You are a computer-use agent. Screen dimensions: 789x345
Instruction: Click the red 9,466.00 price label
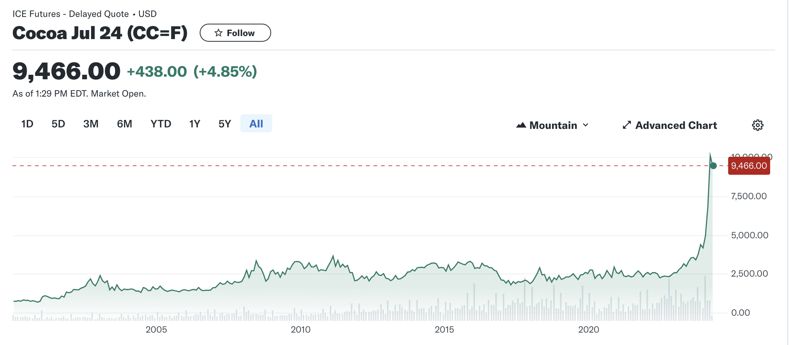749,166
